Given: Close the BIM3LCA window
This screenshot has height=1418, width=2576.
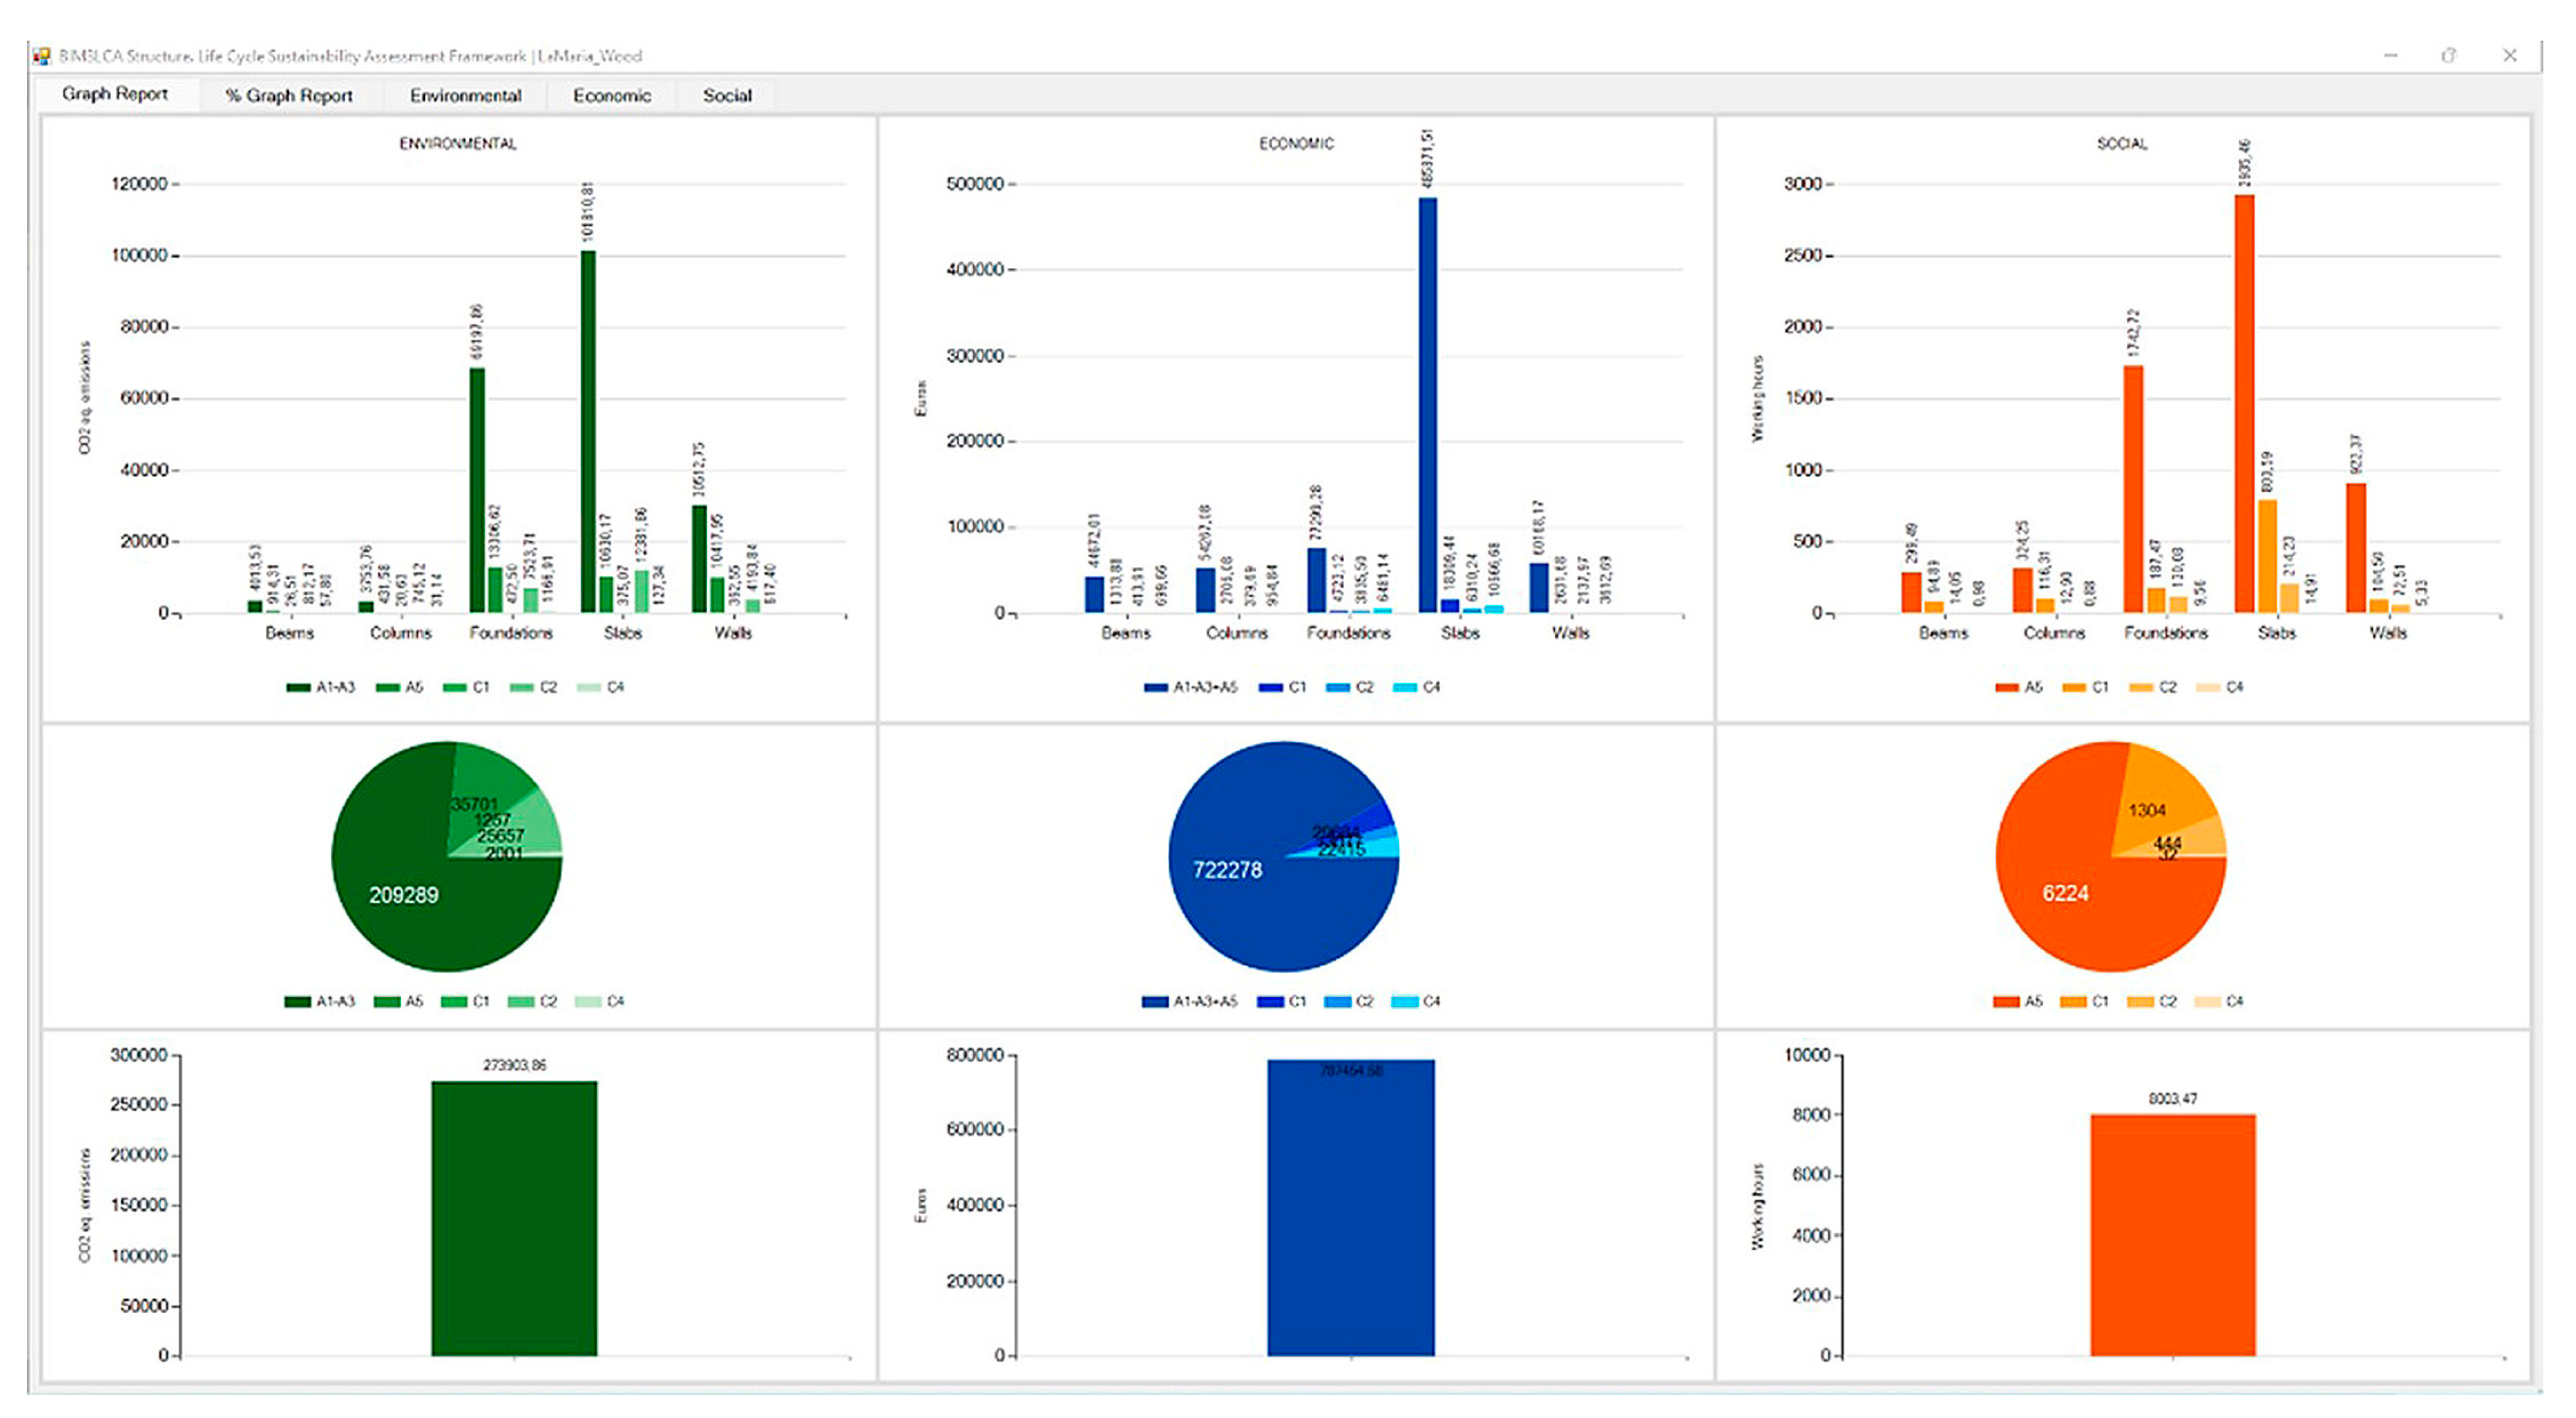Looking at the screenshot, I should (x=2509, y=56).
